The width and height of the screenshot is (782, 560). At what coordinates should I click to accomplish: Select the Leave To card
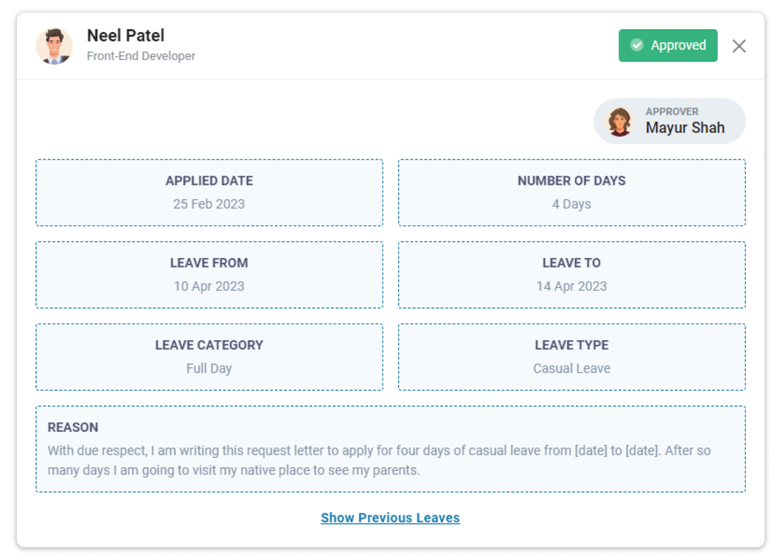(x=572, y=275)
